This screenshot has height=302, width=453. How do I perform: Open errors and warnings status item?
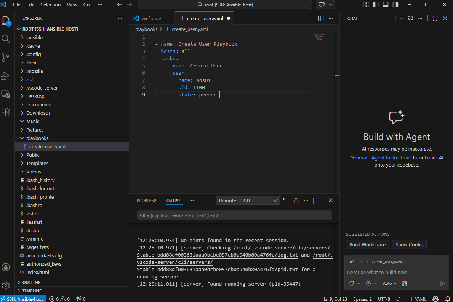click(x=59, y=299)
